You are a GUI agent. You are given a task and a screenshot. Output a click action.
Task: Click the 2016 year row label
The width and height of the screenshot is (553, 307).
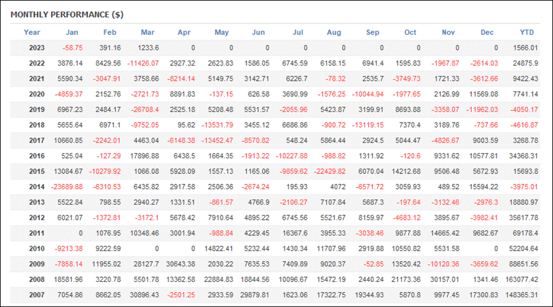coord(37,156)
